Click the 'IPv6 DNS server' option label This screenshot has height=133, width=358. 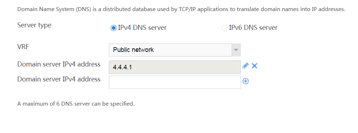click(253, 28)
